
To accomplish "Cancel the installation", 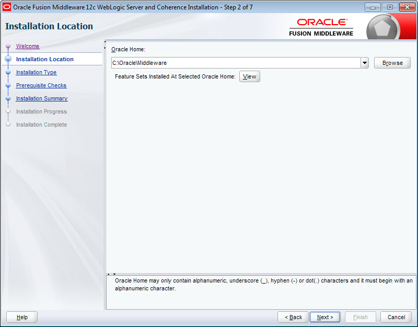I will tap(396, 317).
